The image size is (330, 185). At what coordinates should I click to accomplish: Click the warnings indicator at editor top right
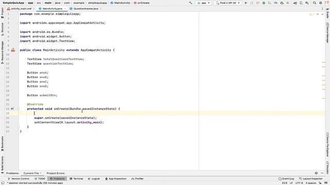(x=311, y=14)
